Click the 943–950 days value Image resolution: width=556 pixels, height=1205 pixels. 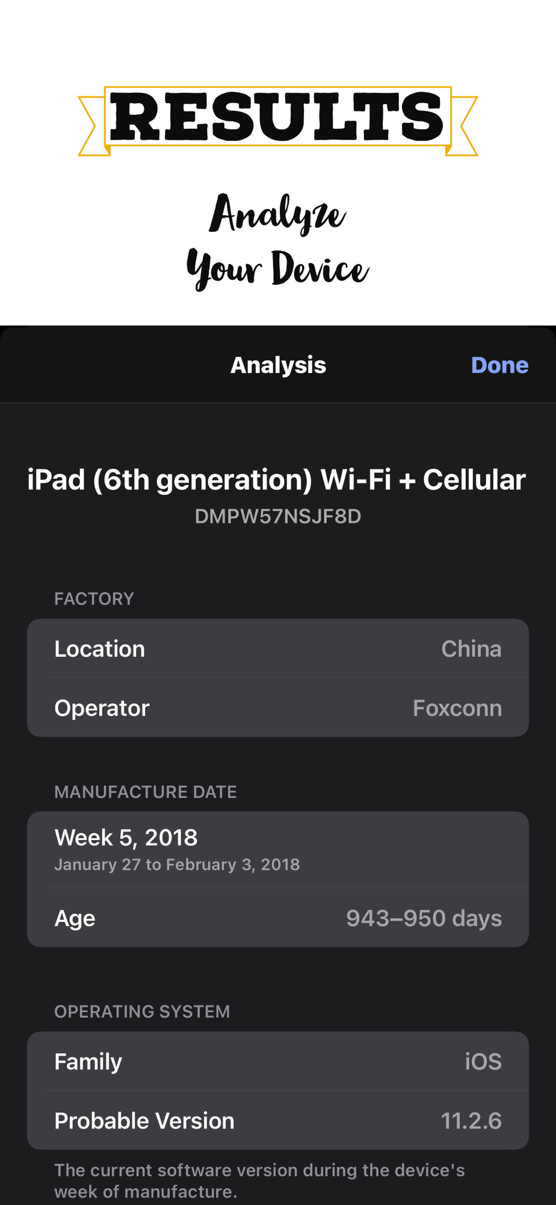[x=424, y=918]
